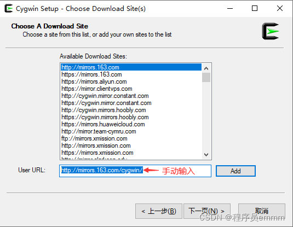This screenshot has width=293, height=227.
Task: Select ftp://mirrors.xmission.com entry
Action: click(x=131, y=138)
